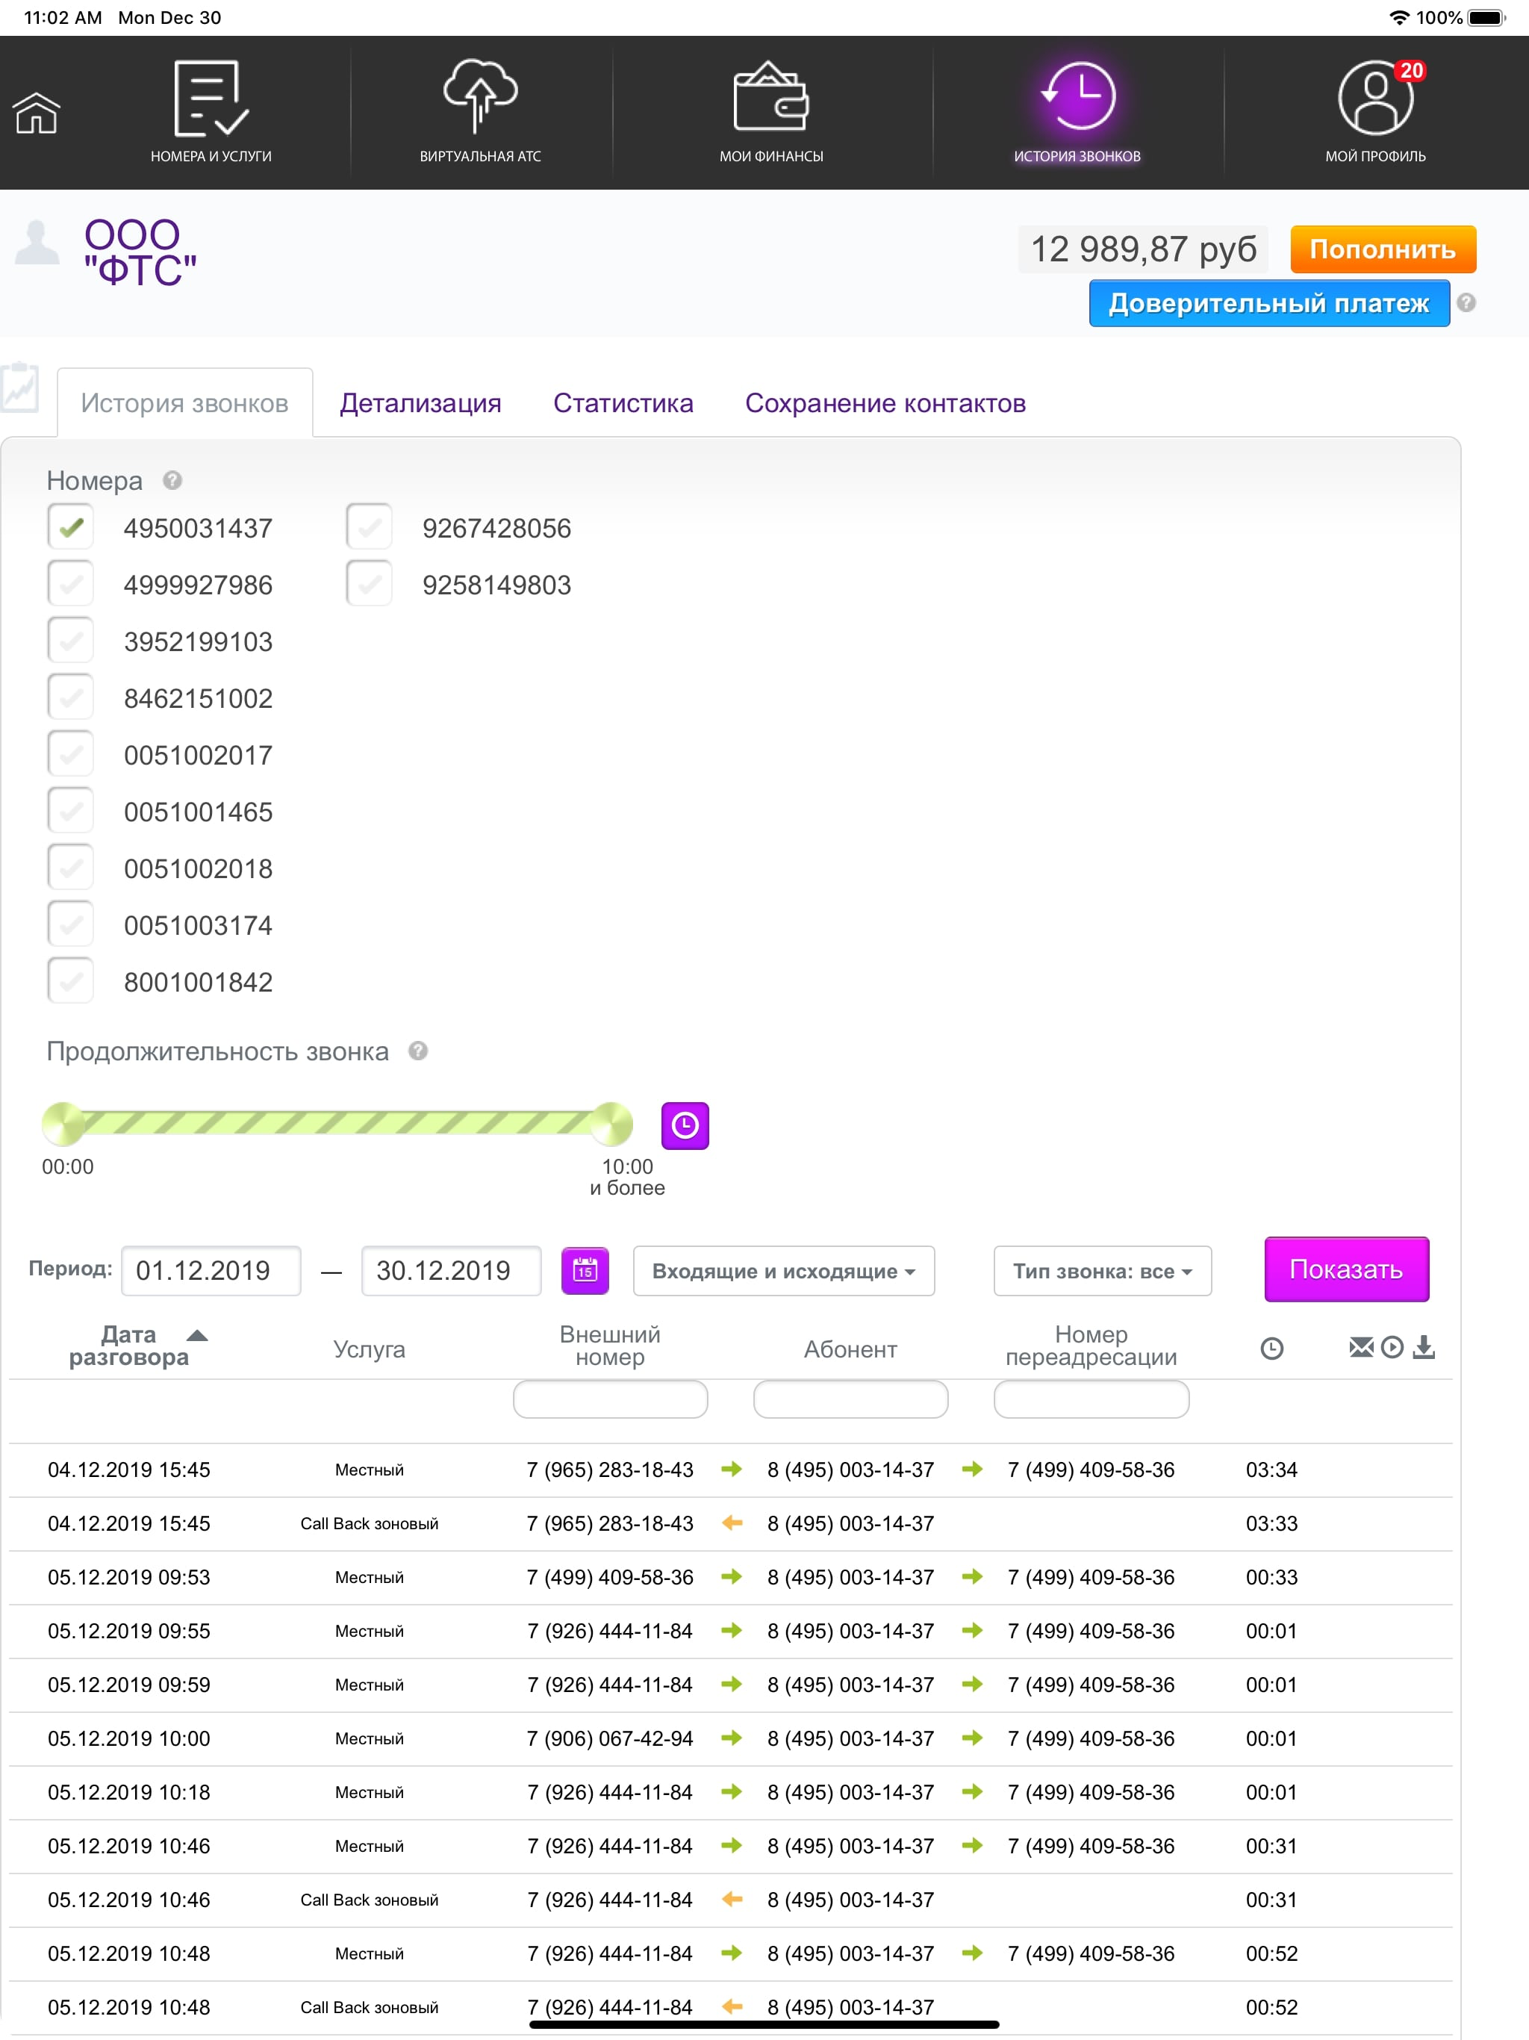This screenshot has height=2040, width=1529.
Task: Click Абонент filter field
Action: click(x=850, y=1399)
